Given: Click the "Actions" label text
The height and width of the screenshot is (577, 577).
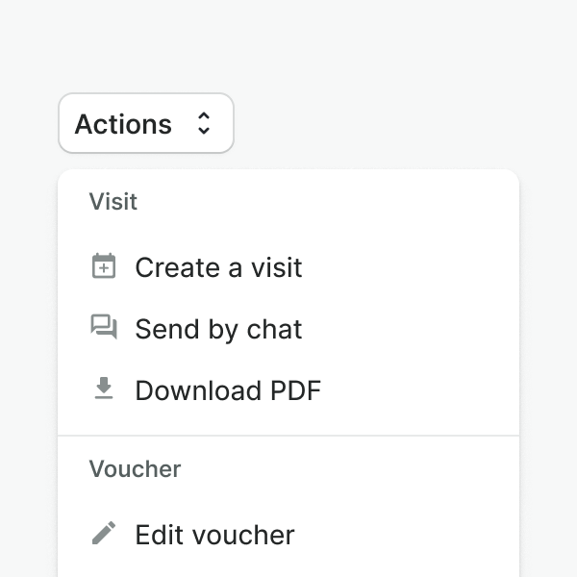Looking at the screenshot, I should pos(123,124).
